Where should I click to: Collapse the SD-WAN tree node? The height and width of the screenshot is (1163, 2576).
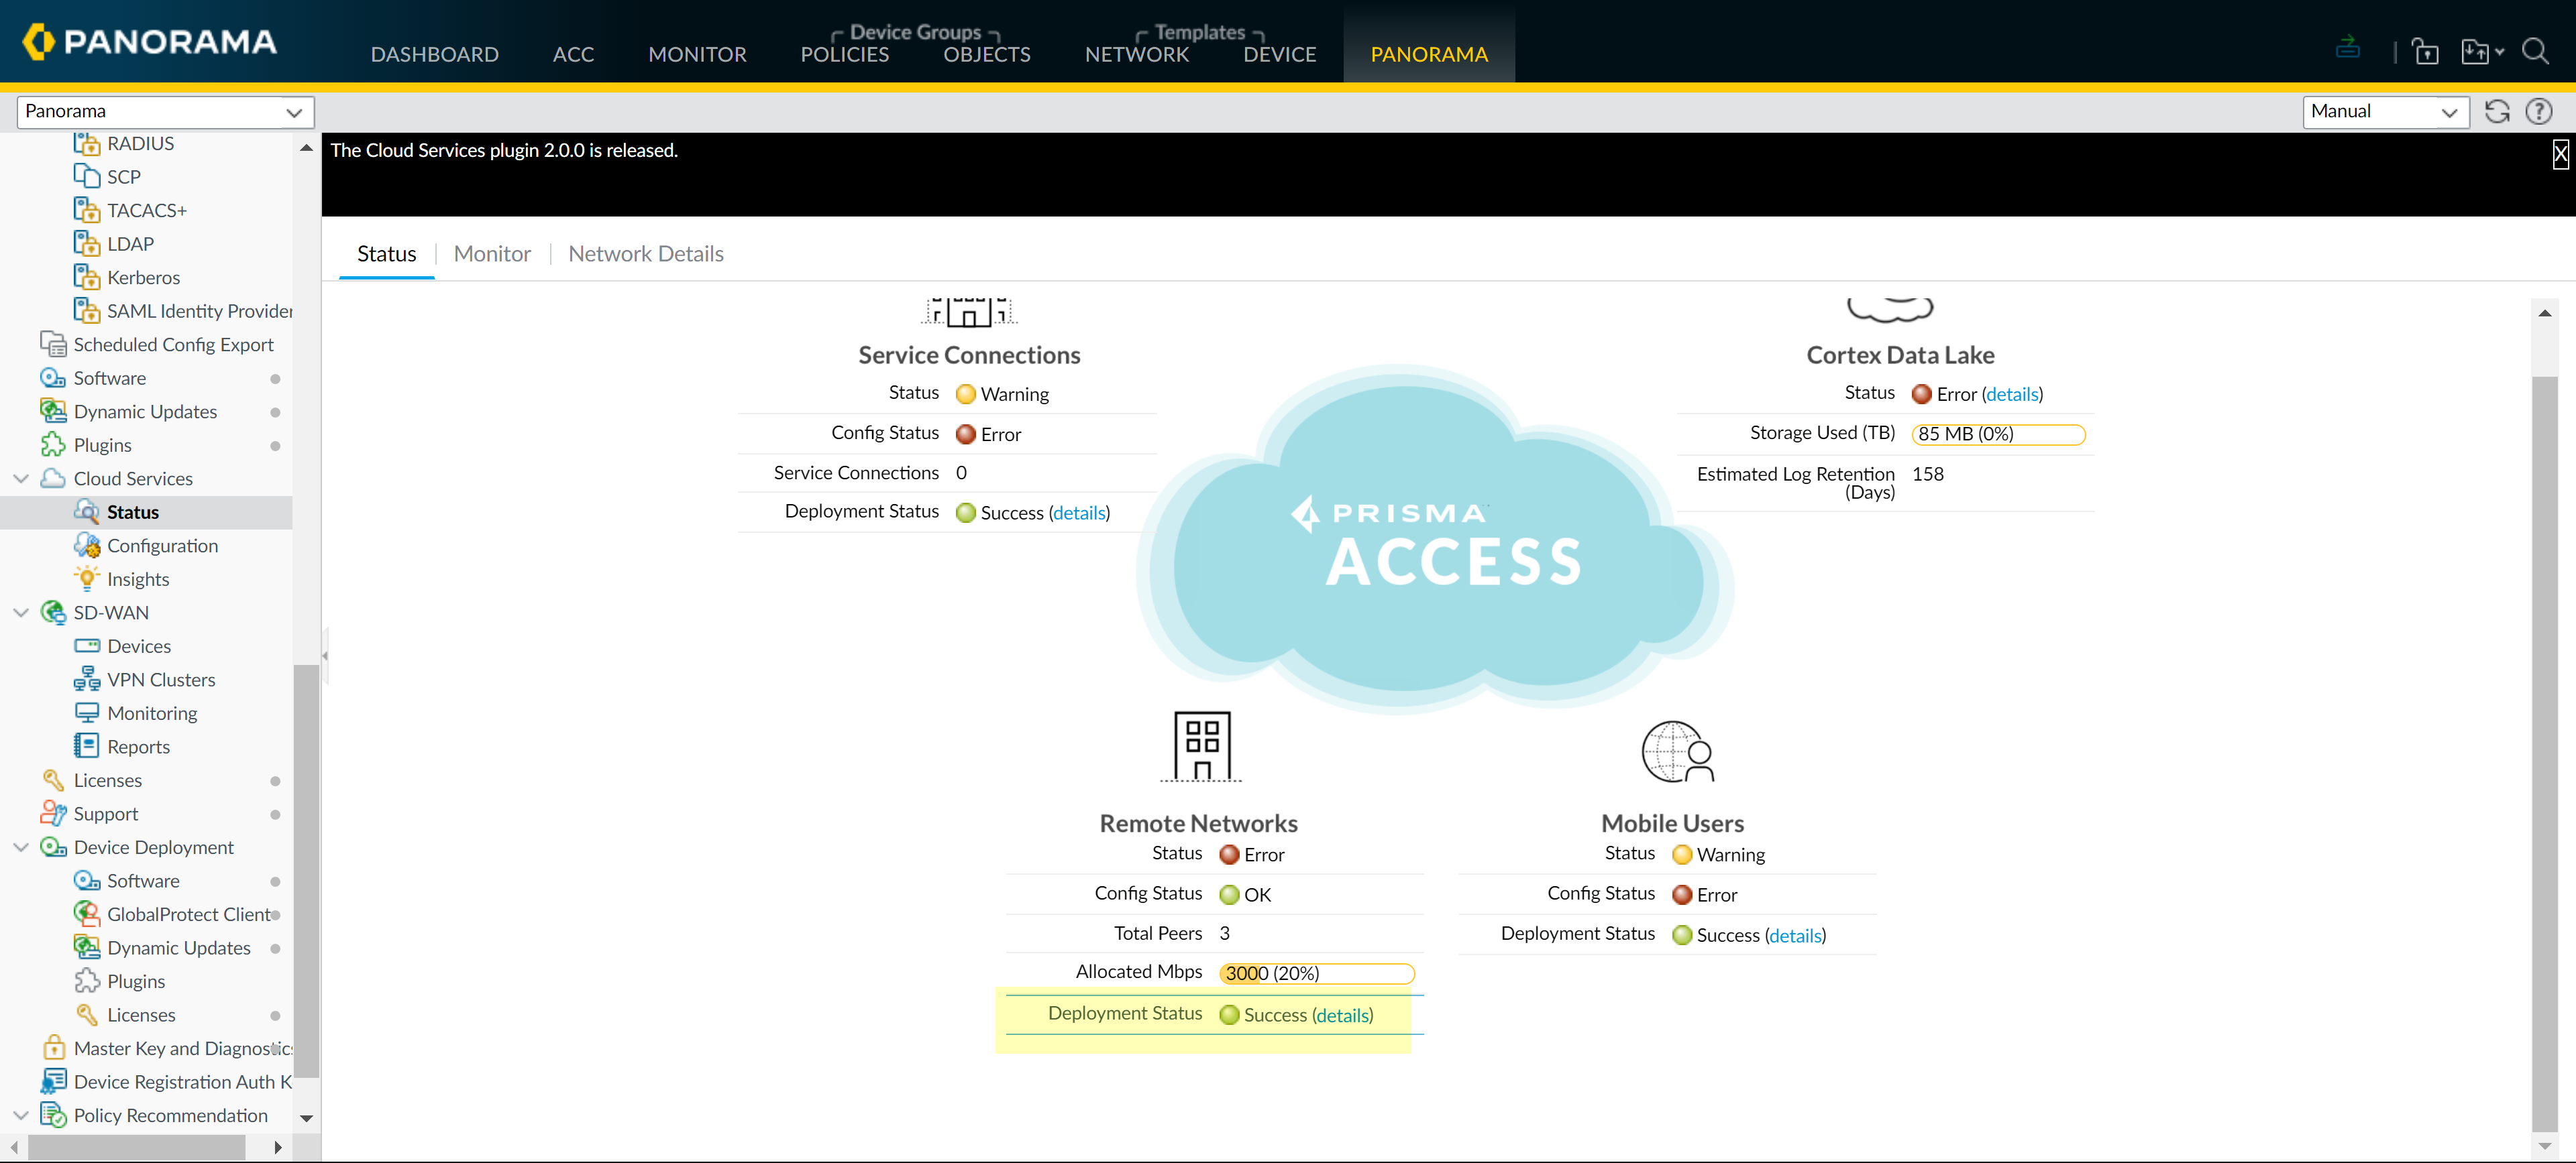(x=20, y=613)
